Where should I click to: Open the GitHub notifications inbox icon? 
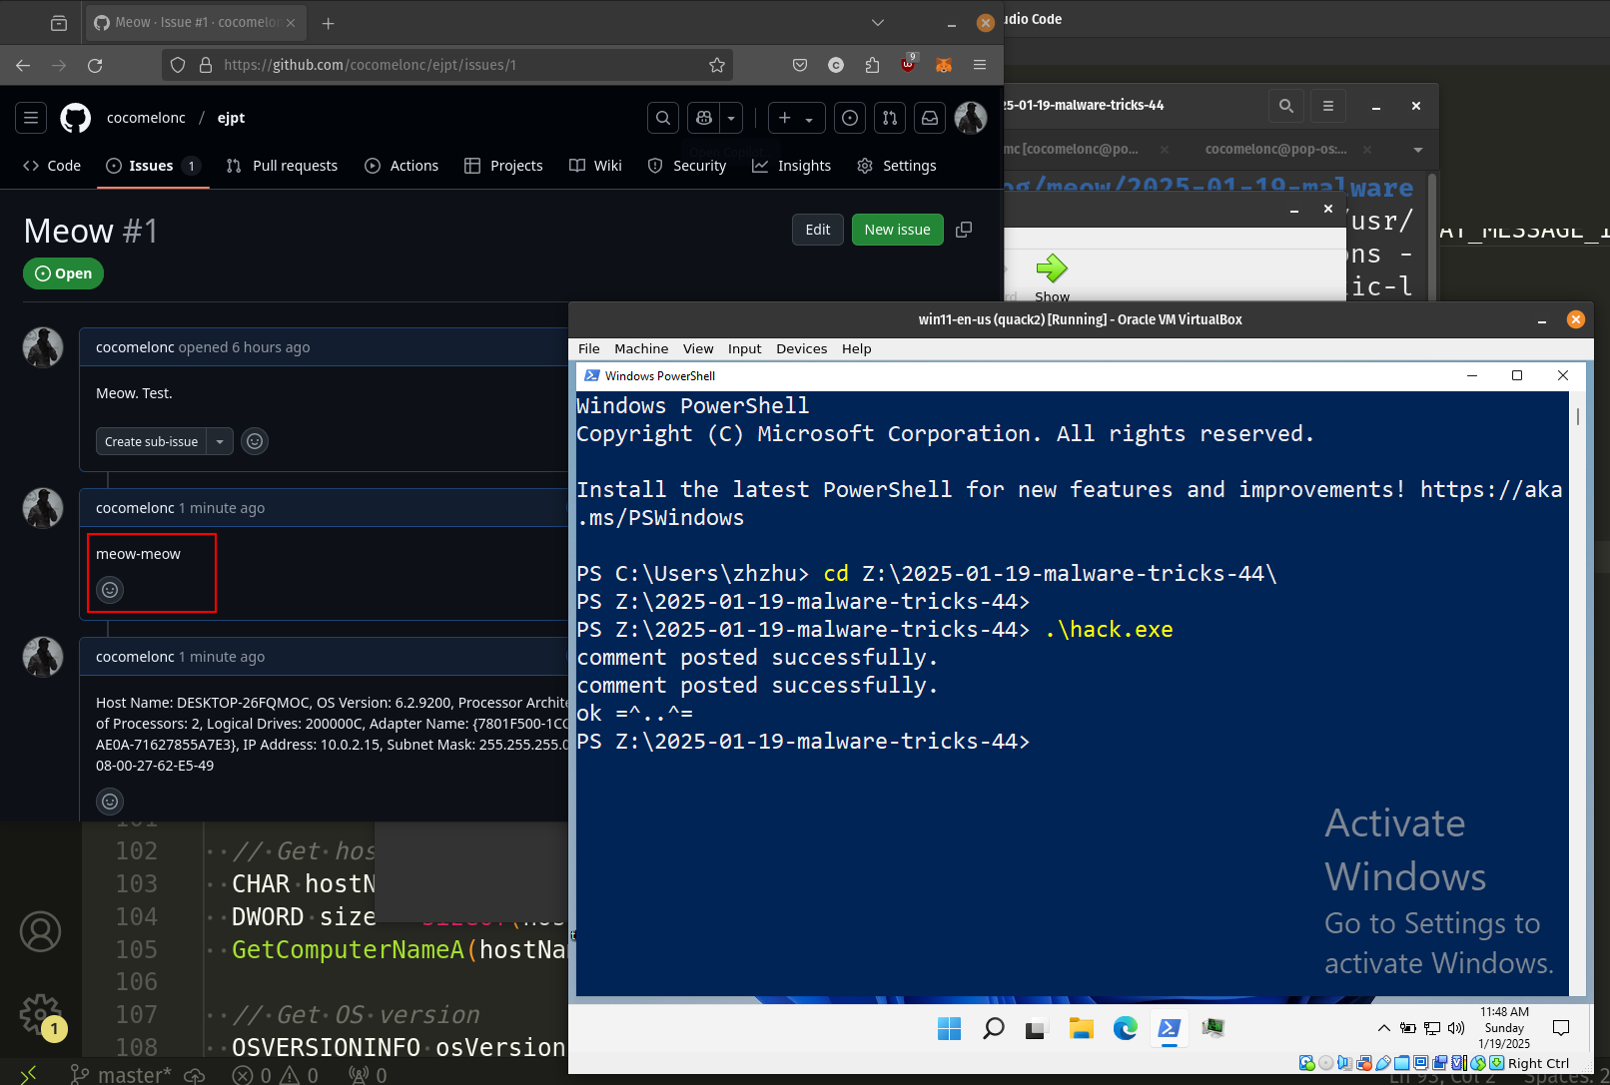click(930, 118)
